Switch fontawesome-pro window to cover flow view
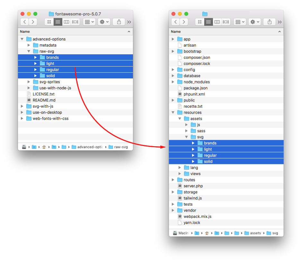This screenshot has height=260, width=299. tap(75, 22)
